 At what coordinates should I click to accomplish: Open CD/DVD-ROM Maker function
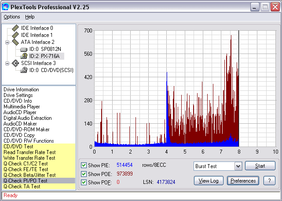tap(26, 129)
